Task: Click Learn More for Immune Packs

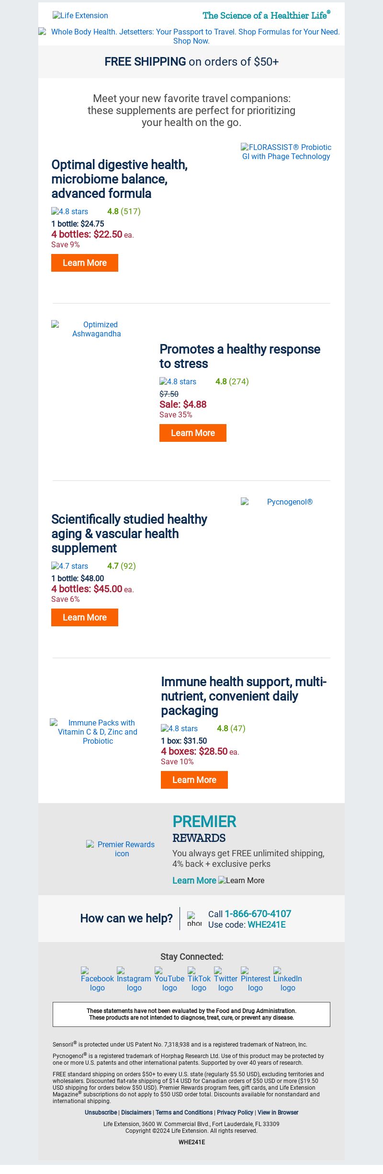Action: pos(194,780)
